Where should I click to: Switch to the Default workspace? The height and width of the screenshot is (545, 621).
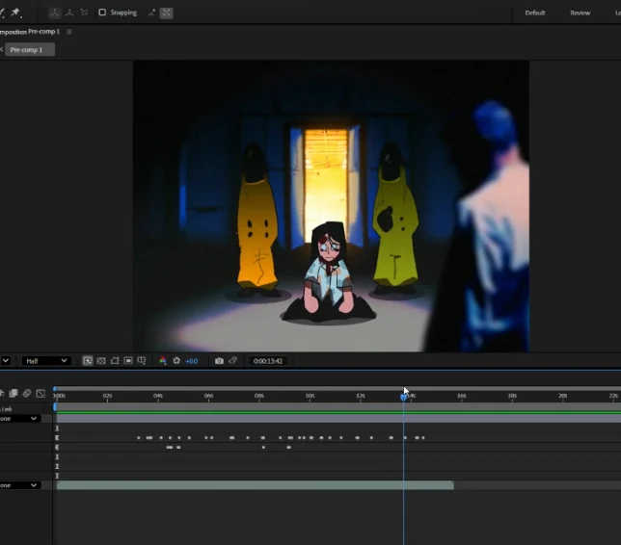[x=535, y=13]
